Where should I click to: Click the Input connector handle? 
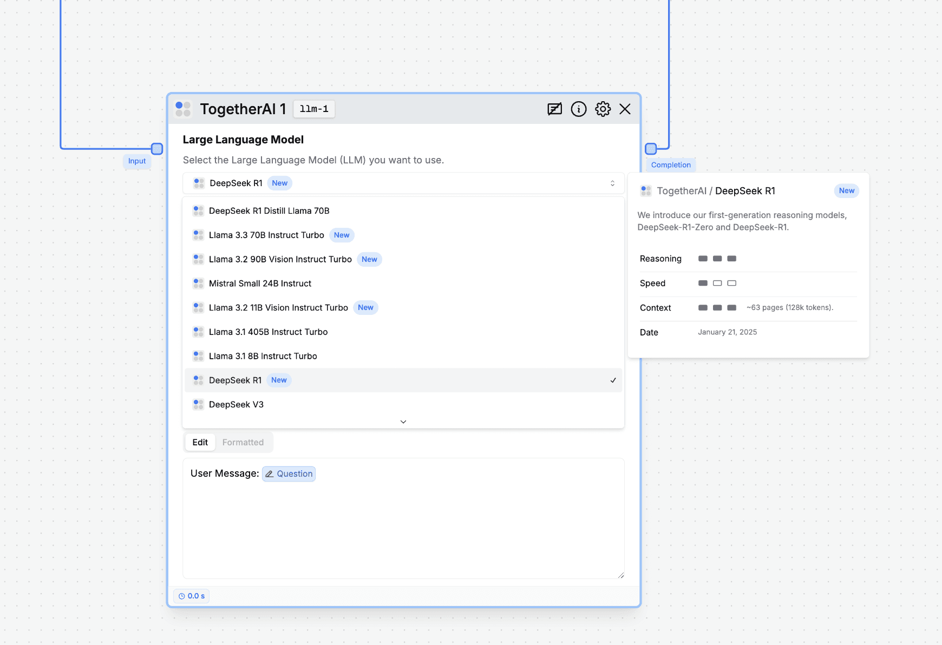tap(157, 149)
